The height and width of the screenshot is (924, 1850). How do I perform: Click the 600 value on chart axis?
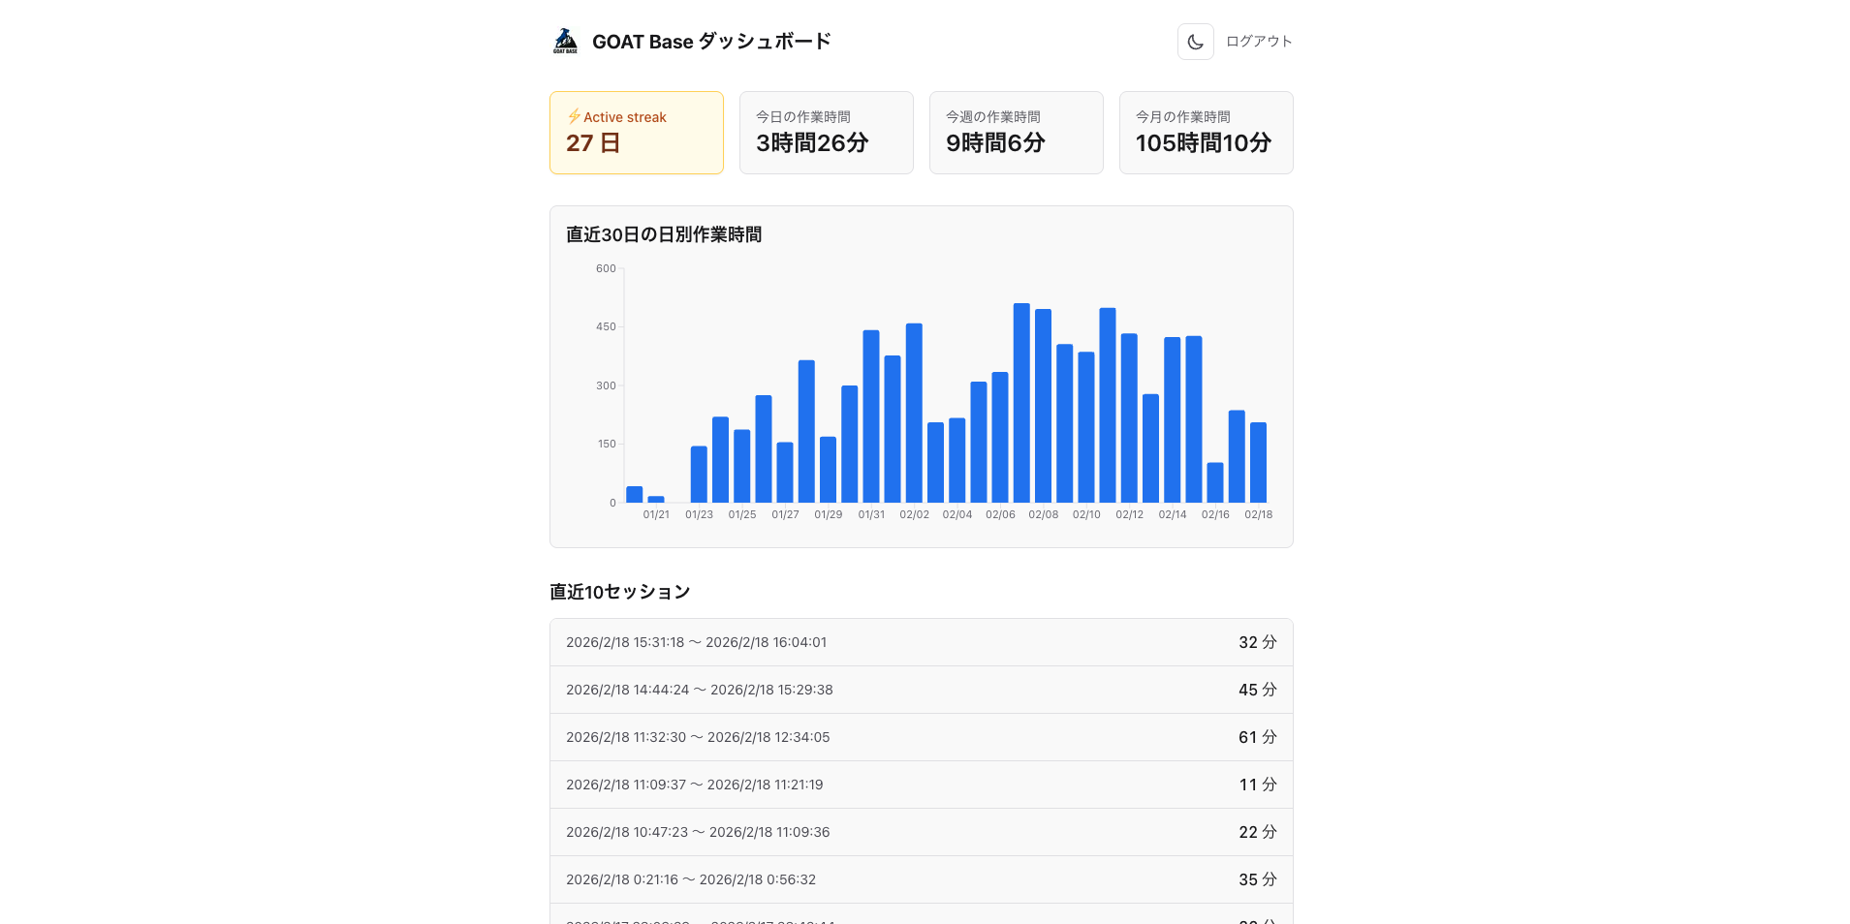(607, 268)
